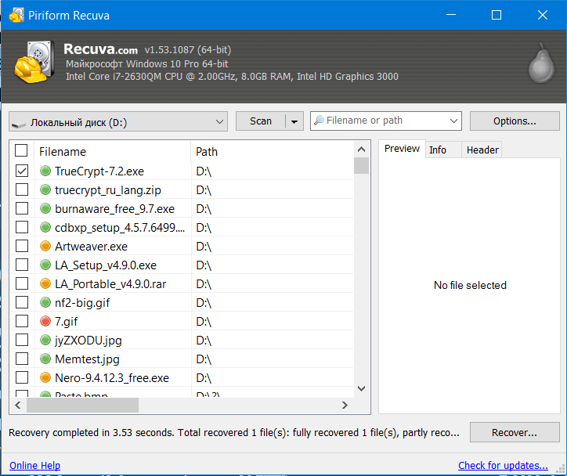Switch to the Header tab
Image resolution: width=567 pixels, height=476 pixels.
(482, 150)
